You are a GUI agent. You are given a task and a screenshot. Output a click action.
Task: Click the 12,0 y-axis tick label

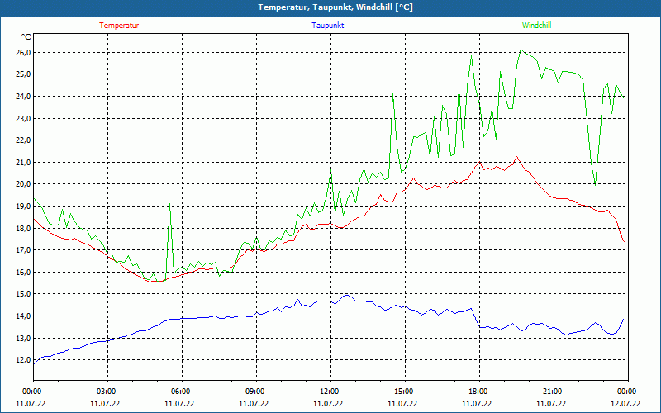coord(22,360)
